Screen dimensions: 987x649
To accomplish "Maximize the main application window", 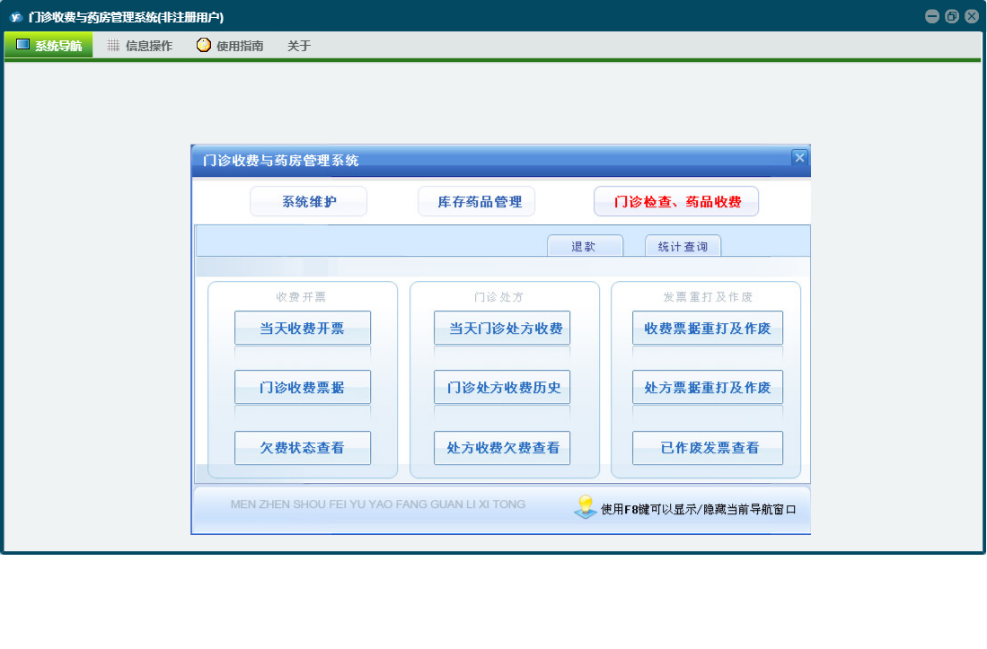I will (x=952, y=16).
